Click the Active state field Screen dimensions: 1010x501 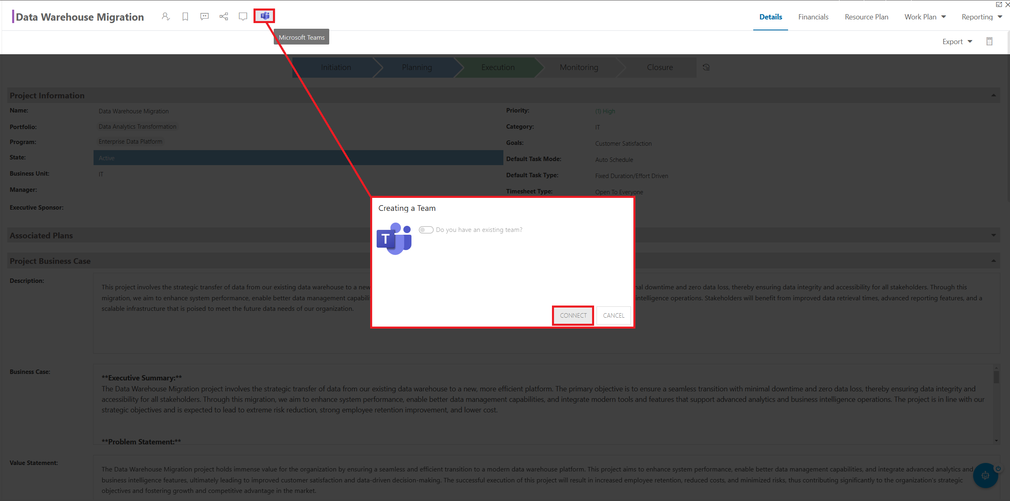coord(298,158)
